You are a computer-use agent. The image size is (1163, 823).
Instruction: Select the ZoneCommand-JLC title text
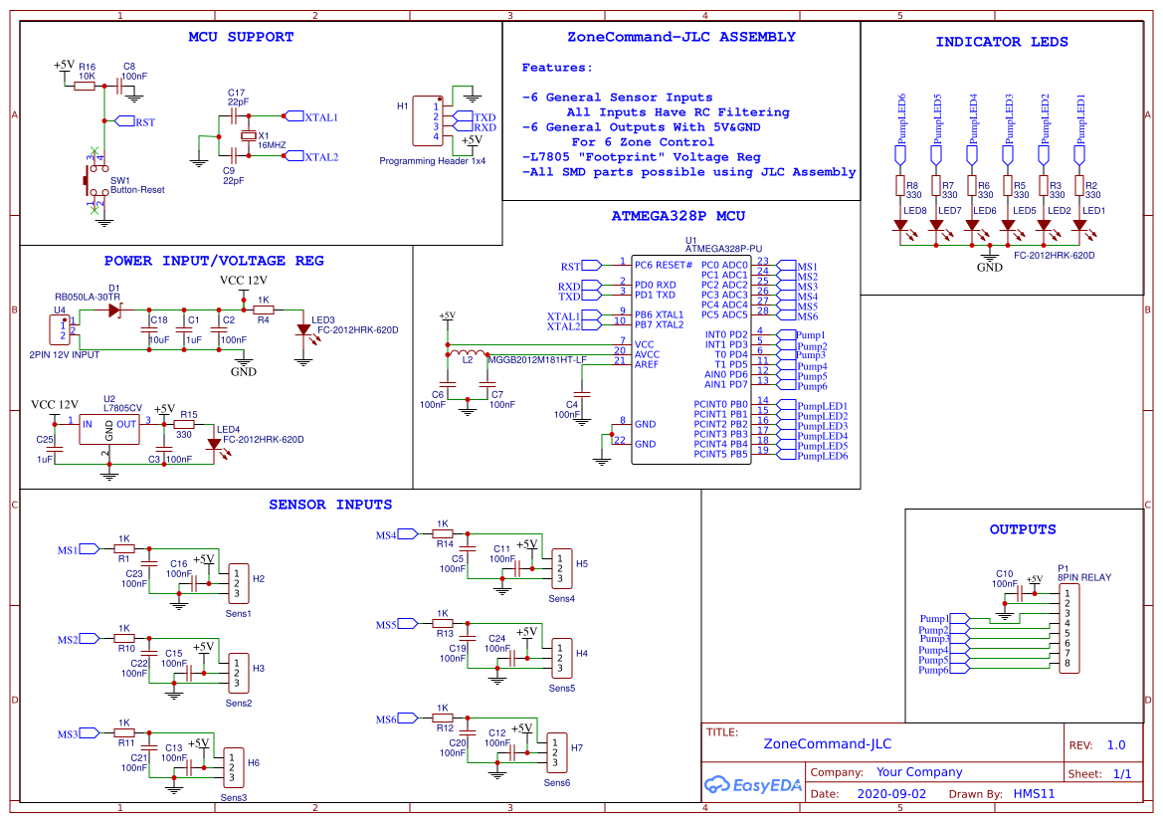828,743
